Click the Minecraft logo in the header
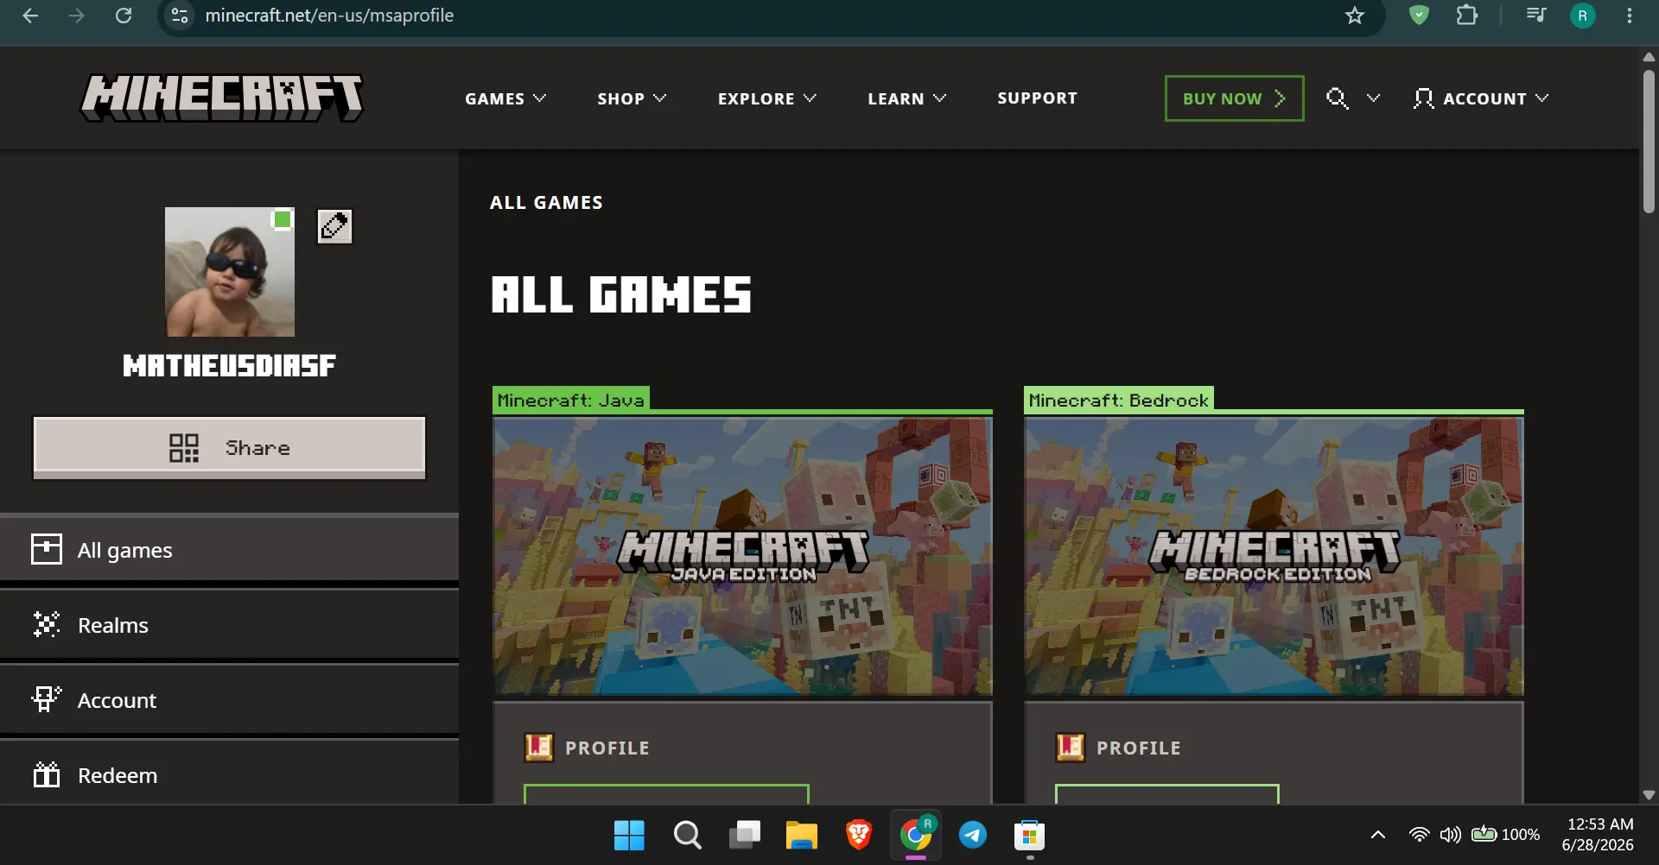 click(x=222, y=98)
